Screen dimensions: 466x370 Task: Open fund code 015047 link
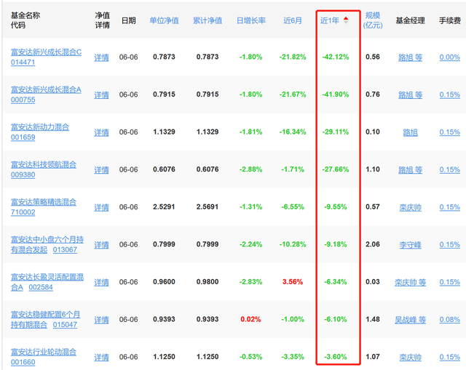click(x=65, y=325)
